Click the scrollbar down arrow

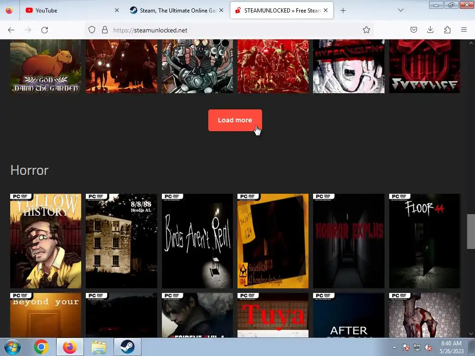pyautogui.click(x=471, y=334)
